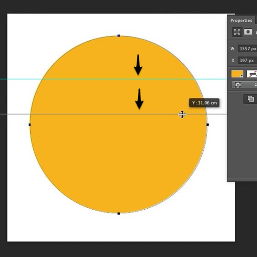Expand the stroke alignment dropdown

click(x=244, y=85)
